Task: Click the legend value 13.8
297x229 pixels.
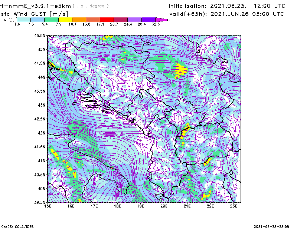Action: coord(87,24)
